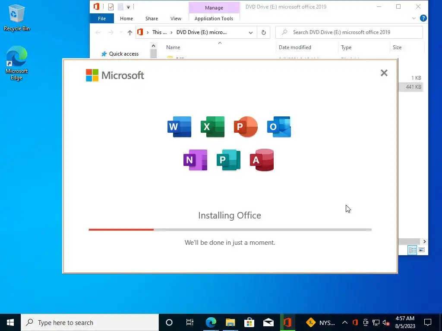
Task: Click the Back navigation arrow in Explorer
Action: pyautogui.click(x=98, y=32)
